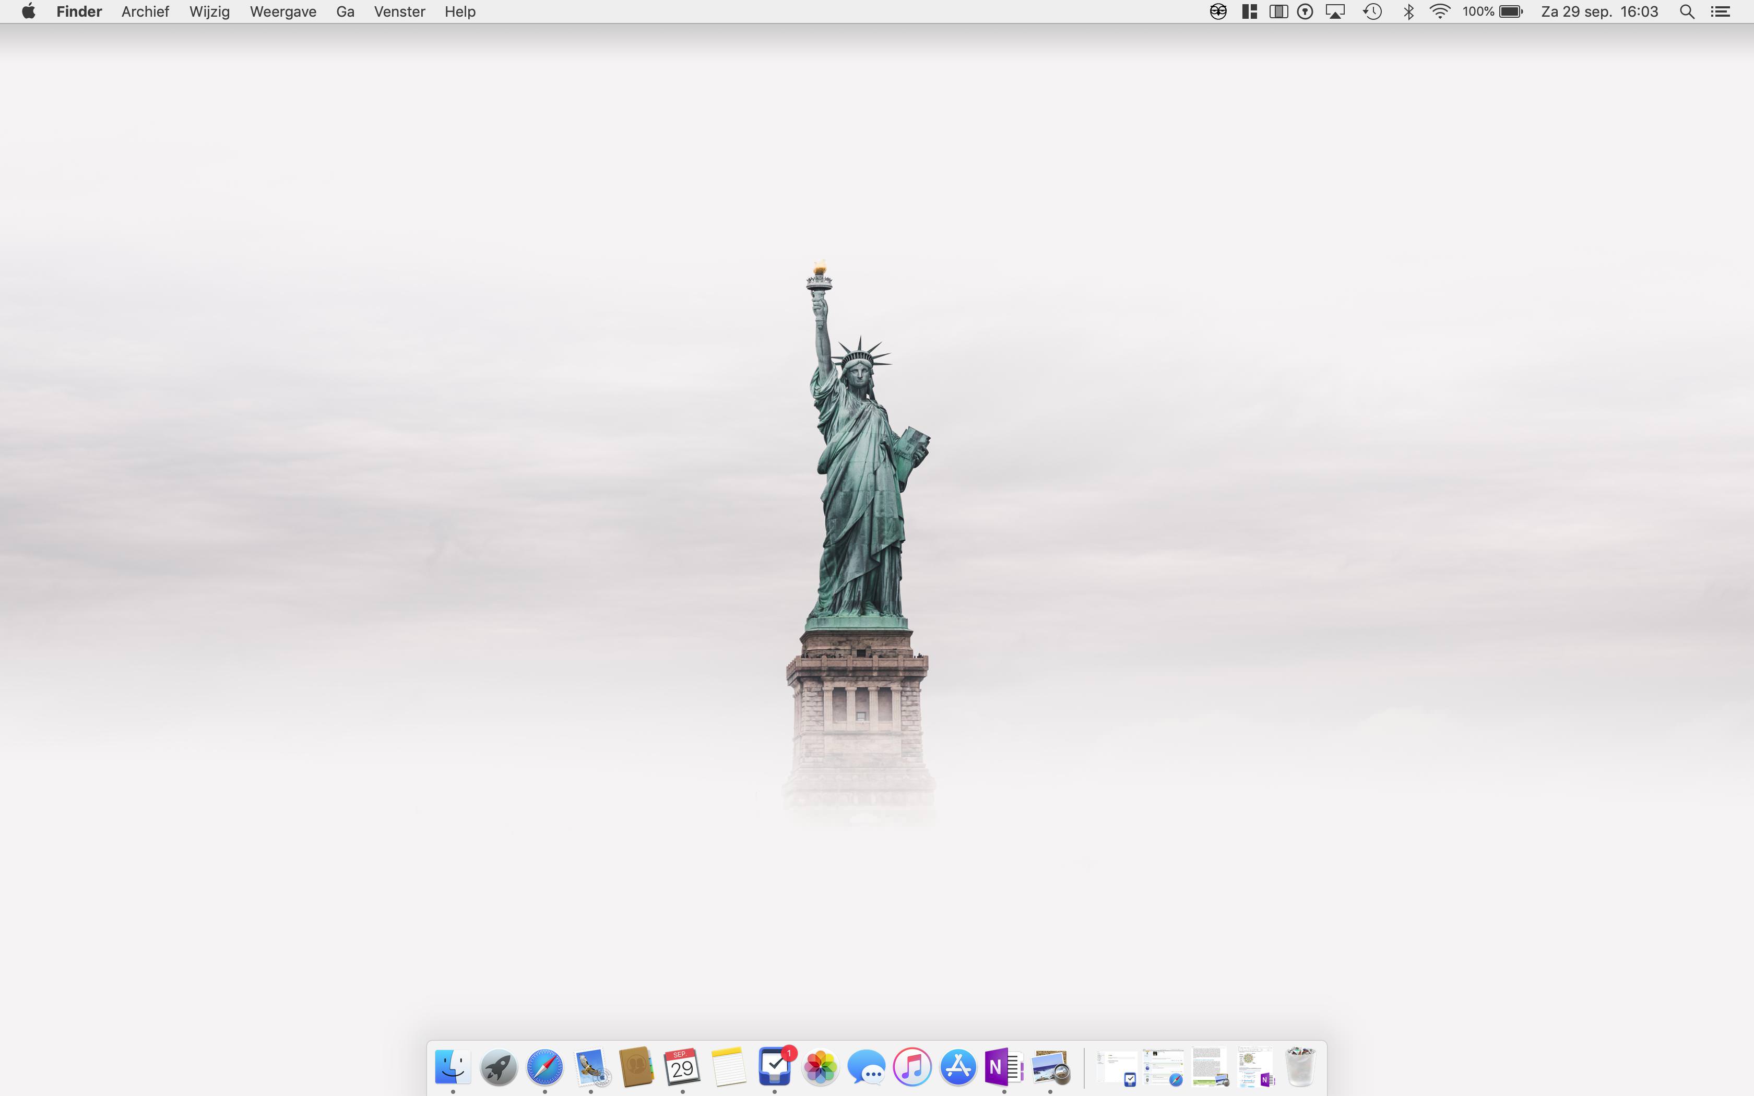Open Notes from the dock

click(x=728, y=1067)
